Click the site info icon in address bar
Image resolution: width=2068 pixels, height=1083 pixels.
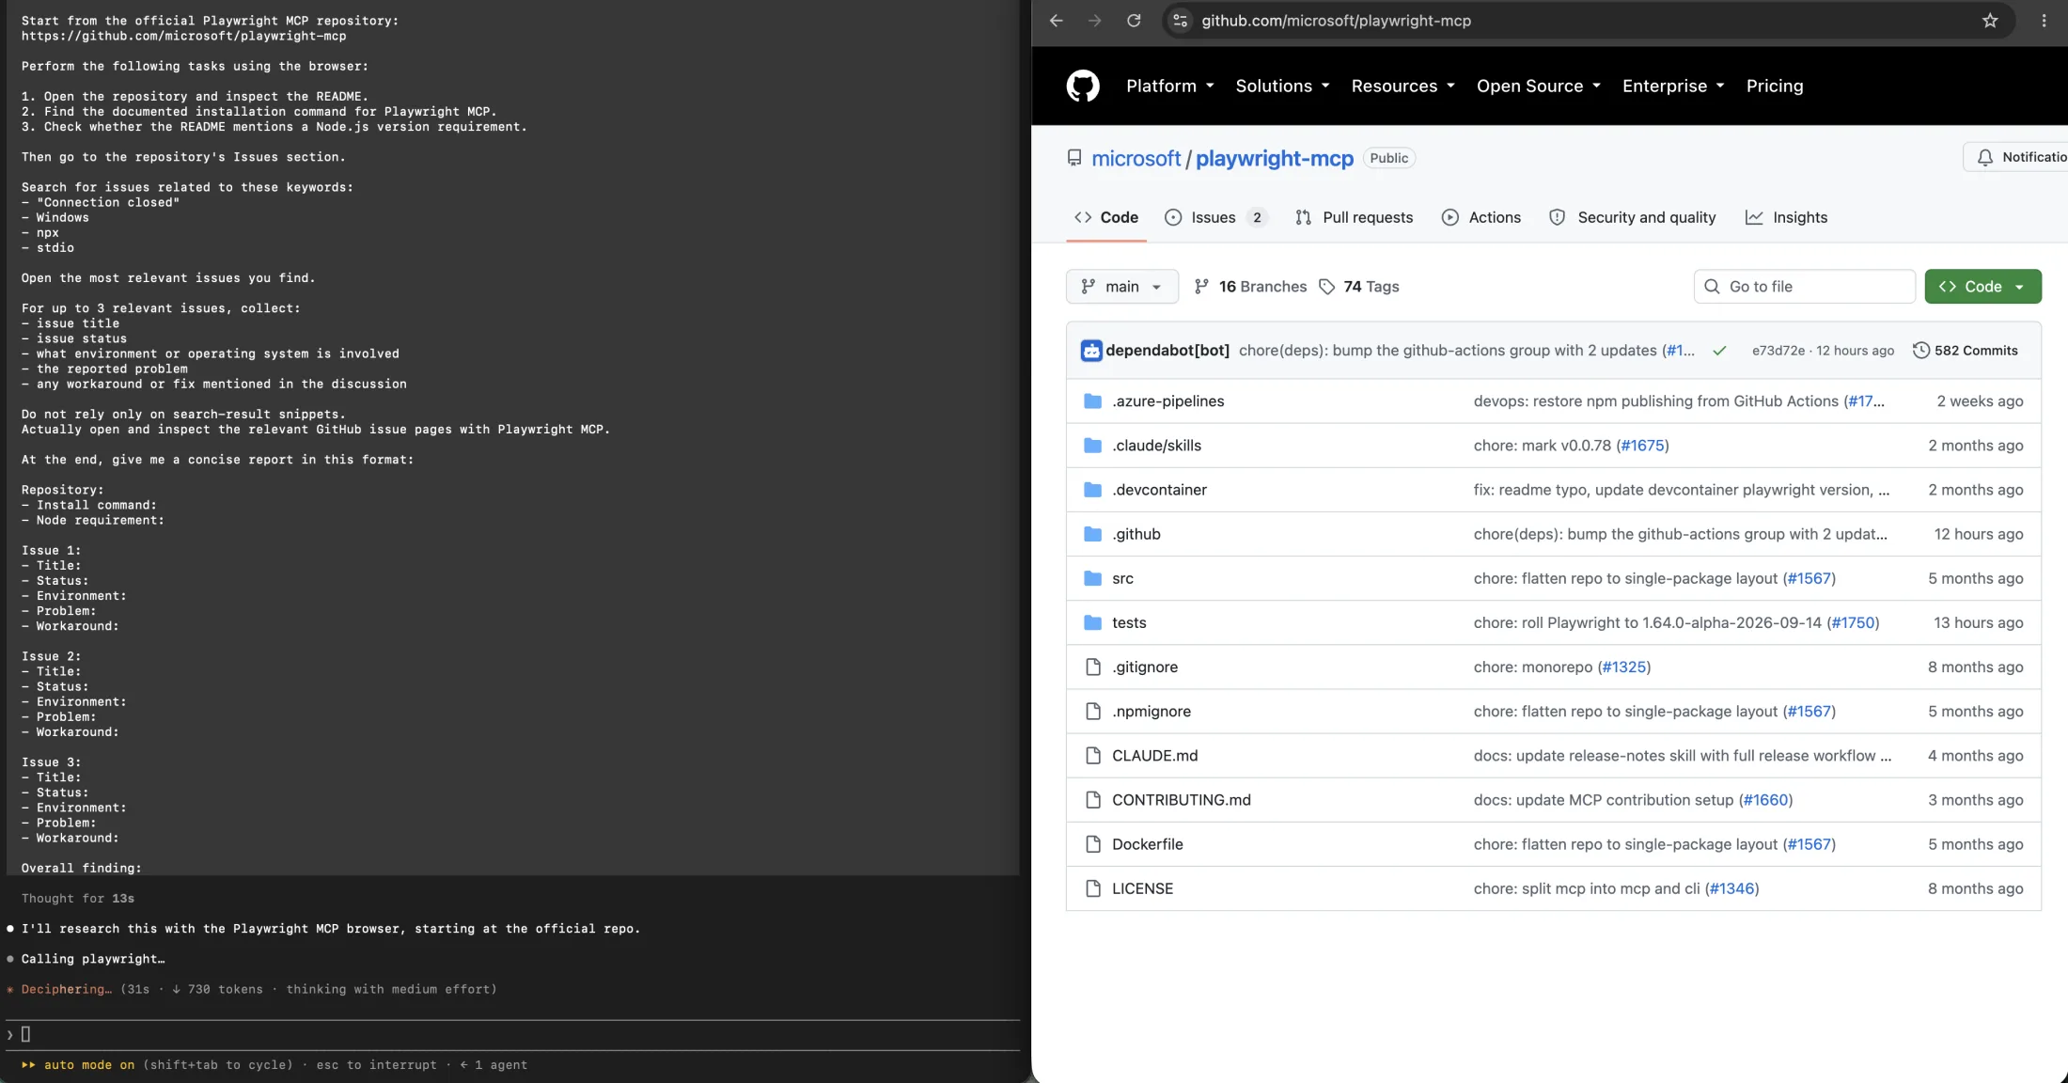pyautogui.click(x=1181, y=21)
